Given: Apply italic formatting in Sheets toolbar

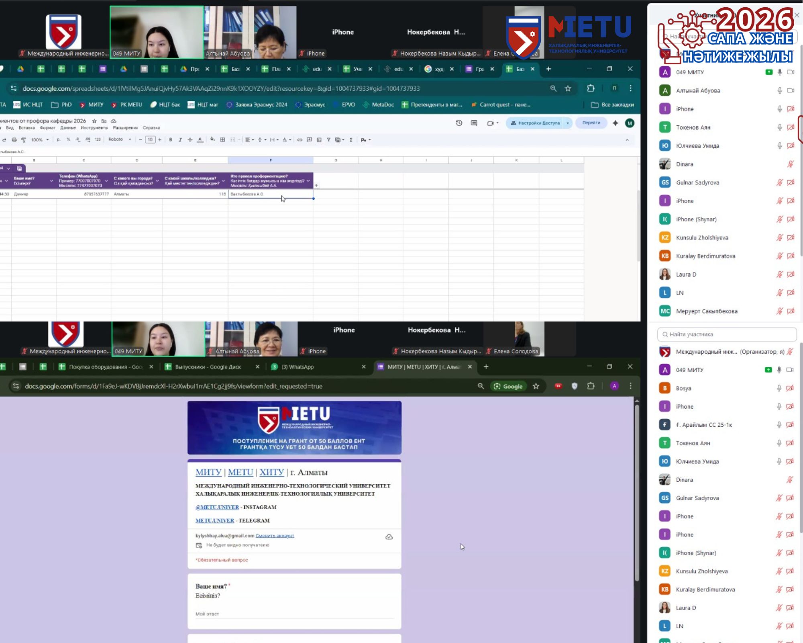Looking at the screenshot, I should 180,140.
